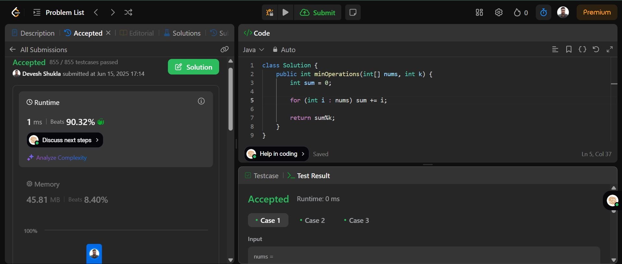This screenshot has height=264, width=622.
Task: Expand the Help in coding chevron
Action: point(303,154)
